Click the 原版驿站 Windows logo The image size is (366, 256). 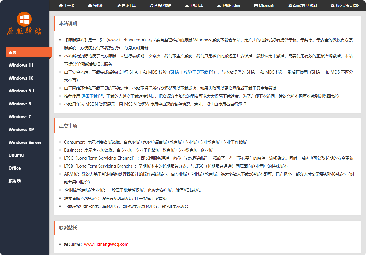point(24,19)
